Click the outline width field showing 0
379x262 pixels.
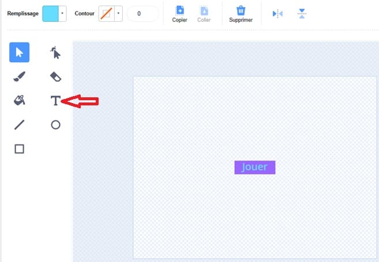pos(142,14)
